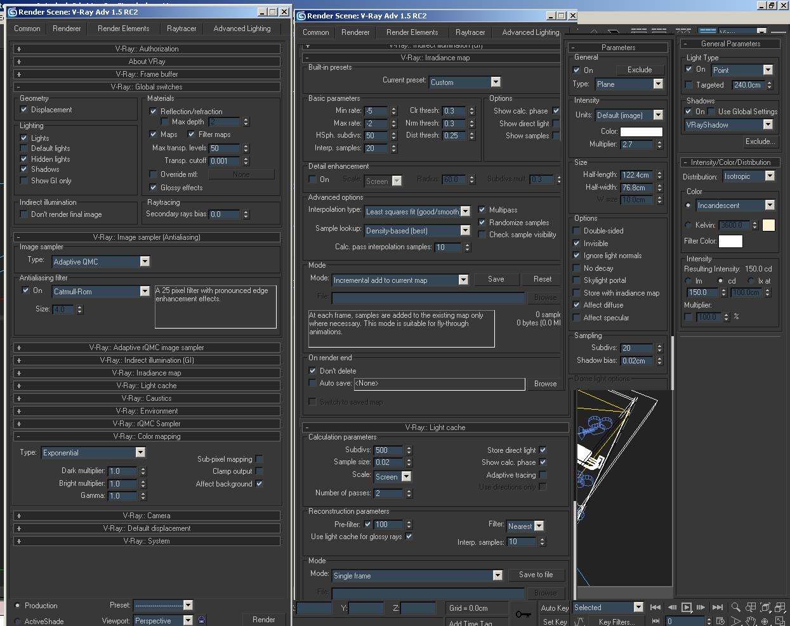Select the Kelvin color radio button
The height and width of the screenshot is (626, 790).
(688, 225)
